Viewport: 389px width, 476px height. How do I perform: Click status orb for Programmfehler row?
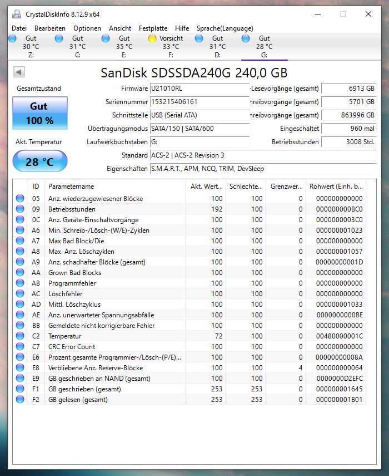pyautogui.click(x=20, y=283)
